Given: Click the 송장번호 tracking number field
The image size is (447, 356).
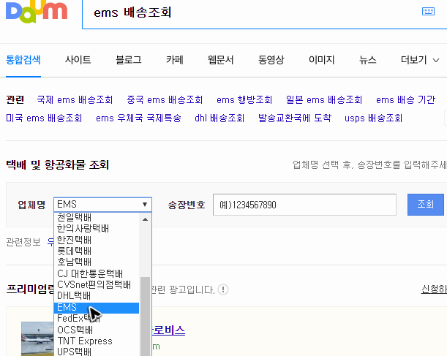Looking at the screenshot, I should 304,205.
